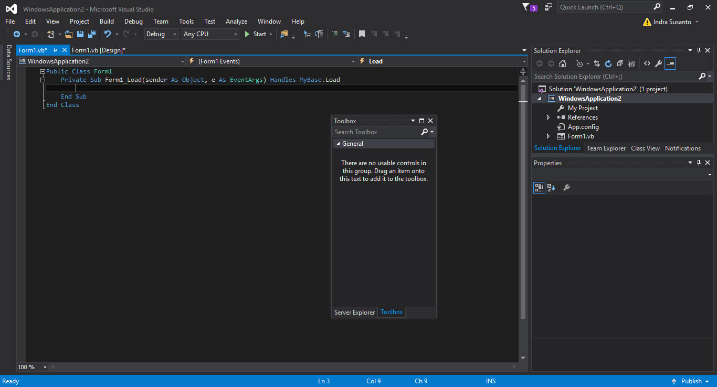Switch to the Team Explorer tab
Viewport: 717px width, 387px height.
(606, 148)
